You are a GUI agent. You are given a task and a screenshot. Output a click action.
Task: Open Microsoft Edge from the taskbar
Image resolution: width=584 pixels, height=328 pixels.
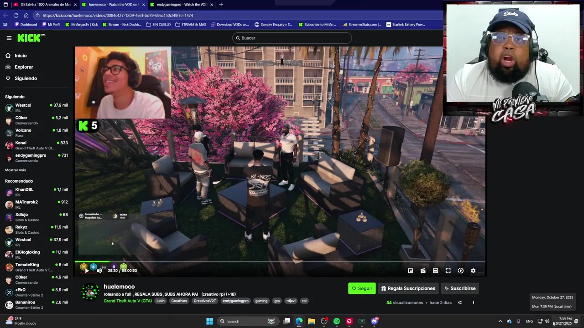tap(299, 321)
